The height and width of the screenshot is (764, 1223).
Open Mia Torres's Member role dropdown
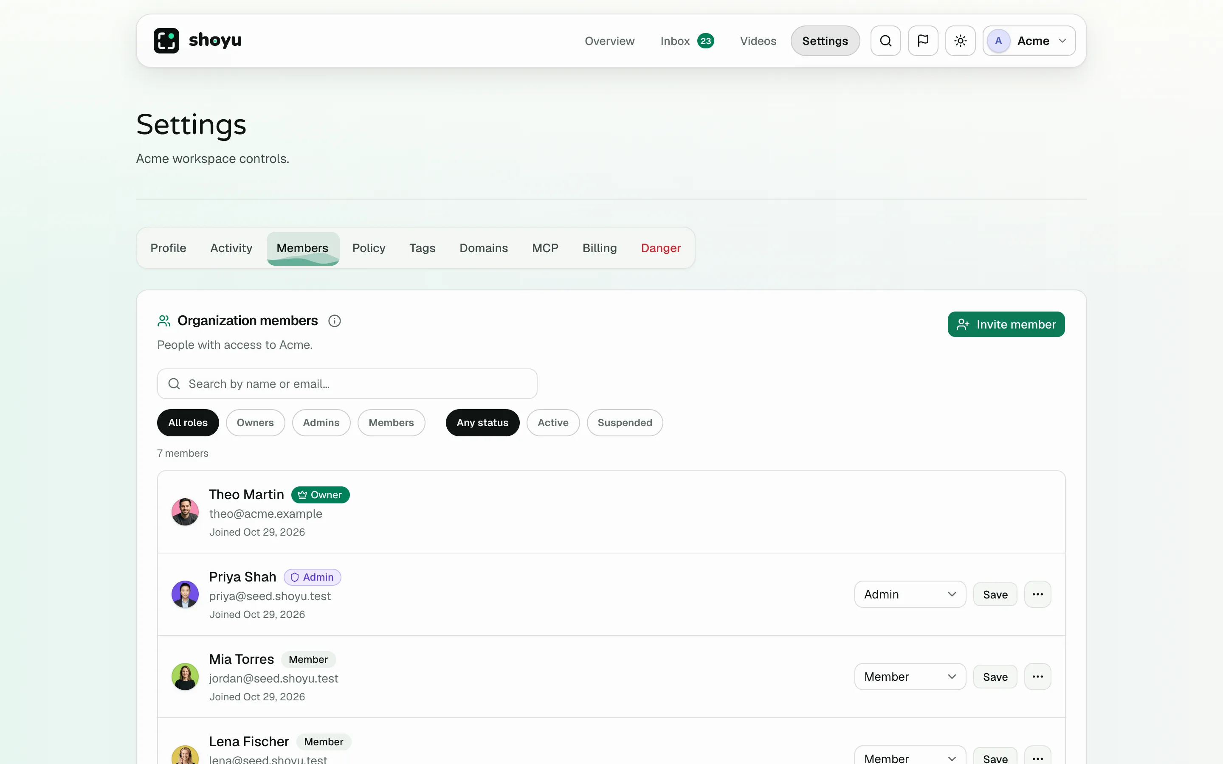pyautogui.click(x=910, y=677)
